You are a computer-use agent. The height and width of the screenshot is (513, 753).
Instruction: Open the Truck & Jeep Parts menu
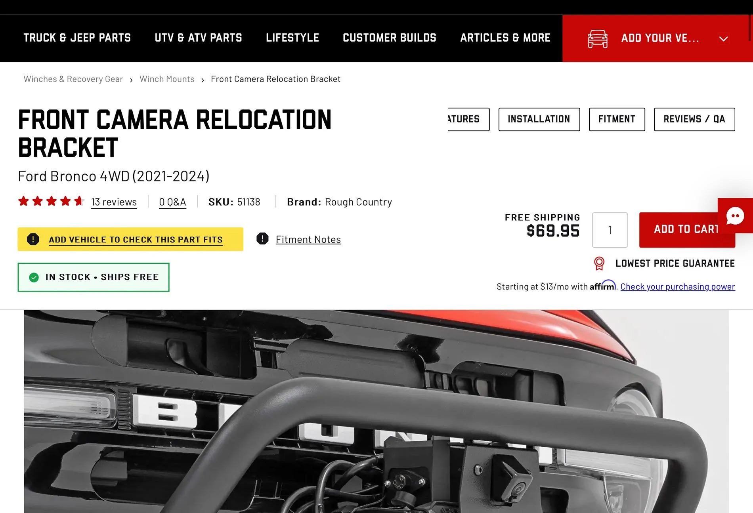(77, 38)
